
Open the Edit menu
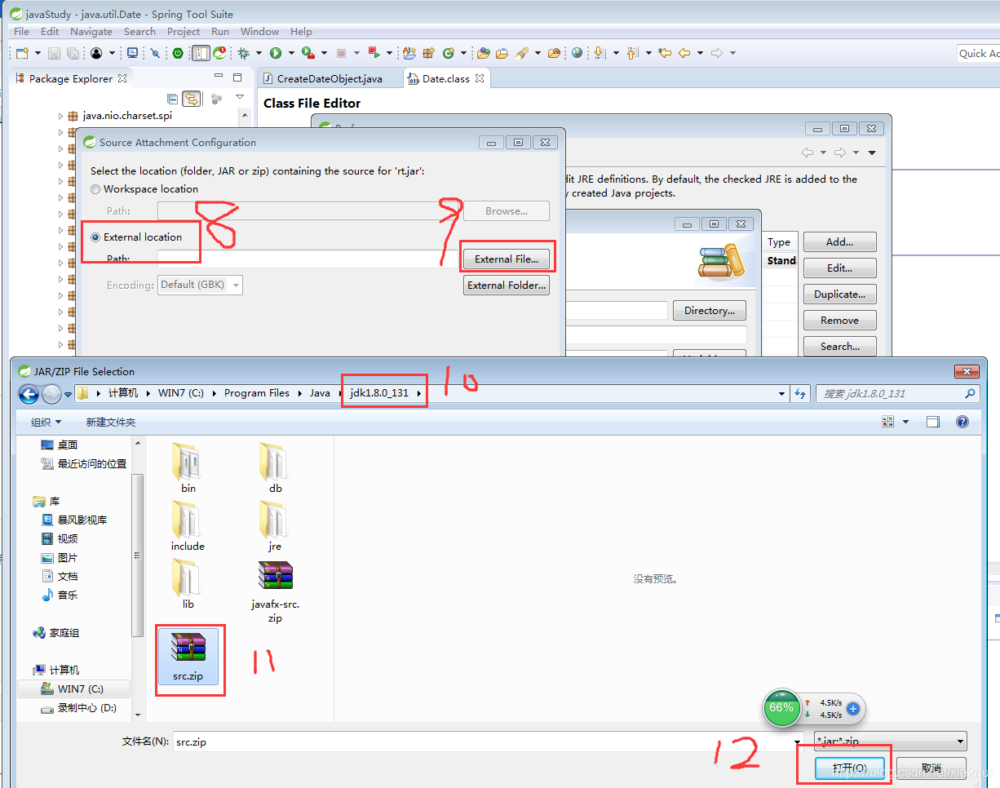pyautogui.click(x=50, y=31)
